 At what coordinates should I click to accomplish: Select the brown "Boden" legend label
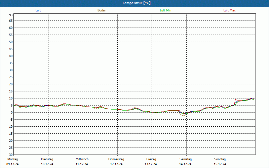click(102, 10)
